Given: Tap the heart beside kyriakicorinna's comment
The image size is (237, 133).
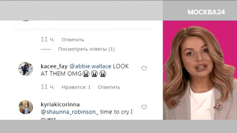Looking at the screenshot, I should click(x=144, y=107).
